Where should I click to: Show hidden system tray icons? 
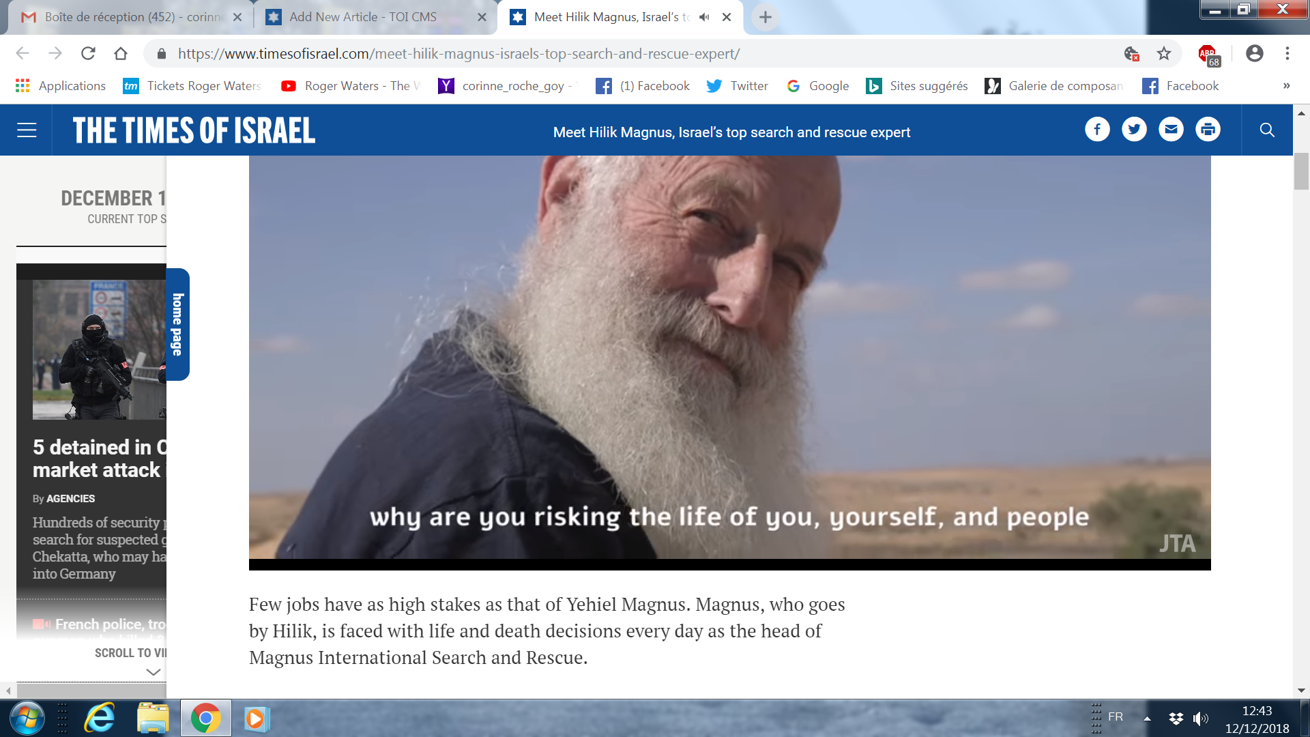point(1148,719)
